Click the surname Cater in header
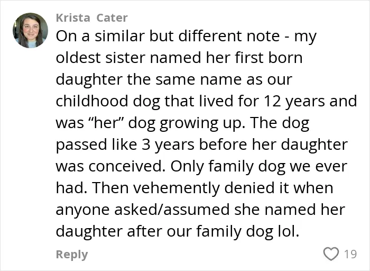 (x=112, y=18)
